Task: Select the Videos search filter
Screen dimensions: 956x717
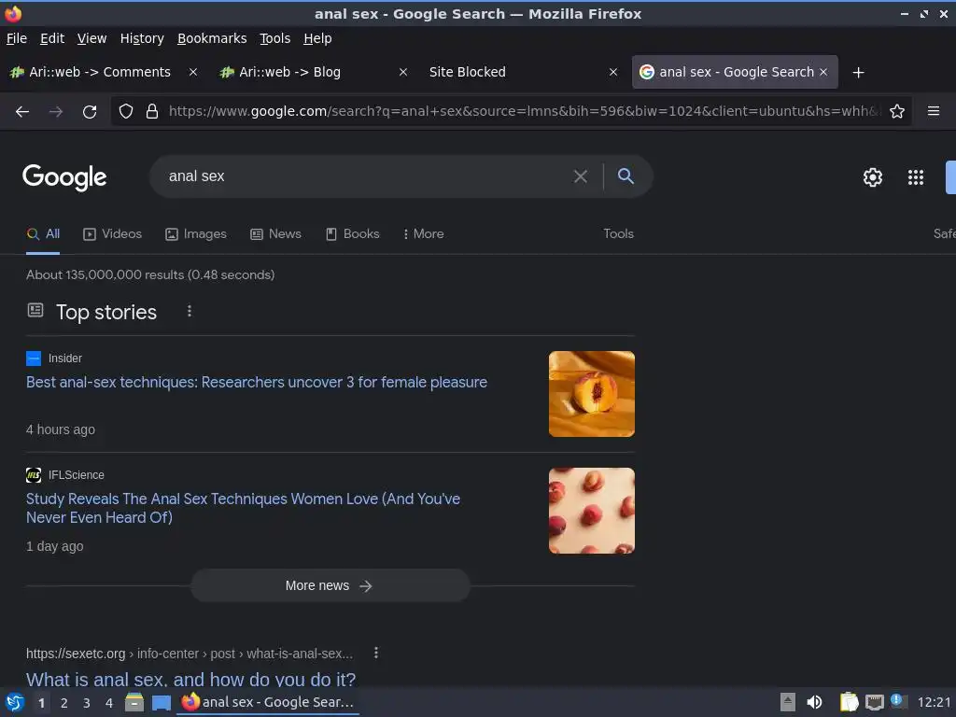Action: click(x=113, y=234)
